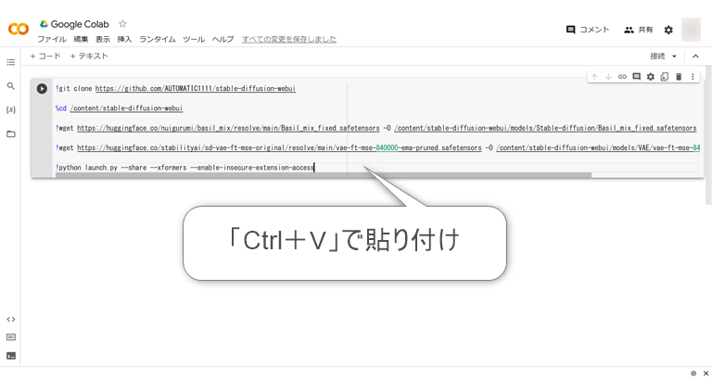Click the !git clone text

pyautogui.click(x=73, y=88)
